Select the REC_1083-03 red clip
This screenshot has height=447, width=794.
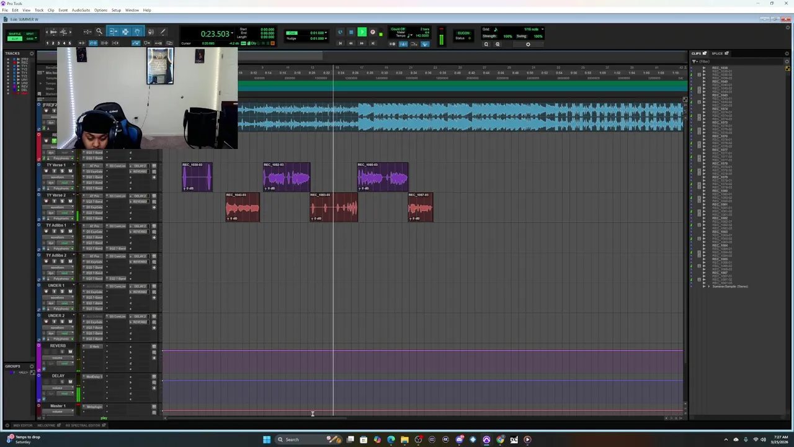334,207
